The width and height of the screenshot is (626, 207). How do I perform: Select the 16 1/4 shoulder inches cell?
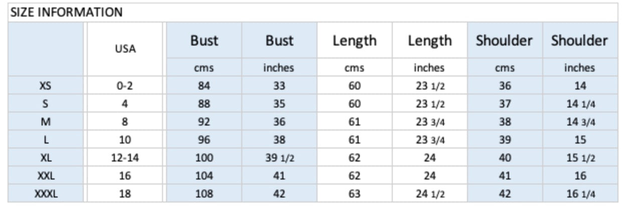click(x=580, y=194)
